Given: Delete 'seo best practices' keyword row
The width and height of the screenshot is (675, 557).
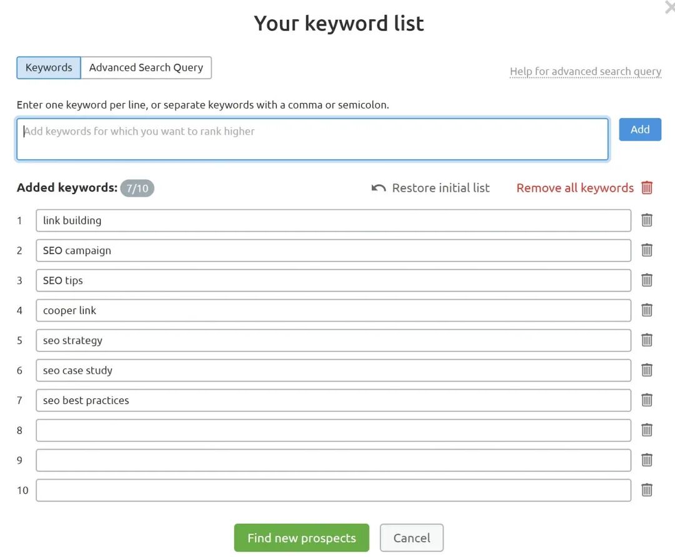Looking at the screenshot, I should 647,400.
